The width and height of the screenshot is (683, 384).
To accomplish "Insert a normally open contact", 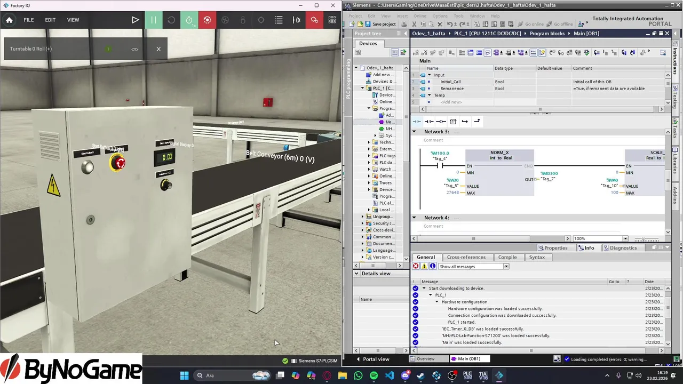I will pos(417,122).
